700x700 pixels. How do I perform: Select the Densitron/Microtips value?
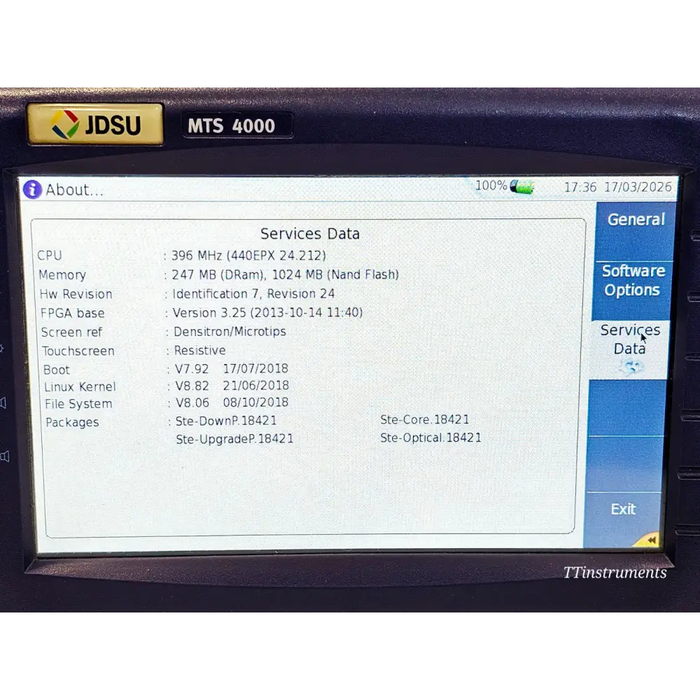click(x=230, y=332)
